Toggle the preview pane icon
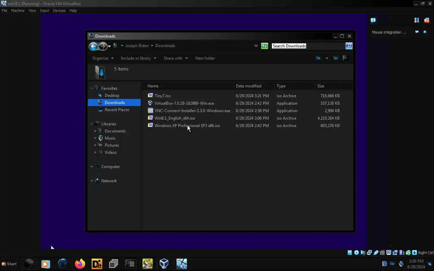434x271 pixels. click(x=336, y=58)
